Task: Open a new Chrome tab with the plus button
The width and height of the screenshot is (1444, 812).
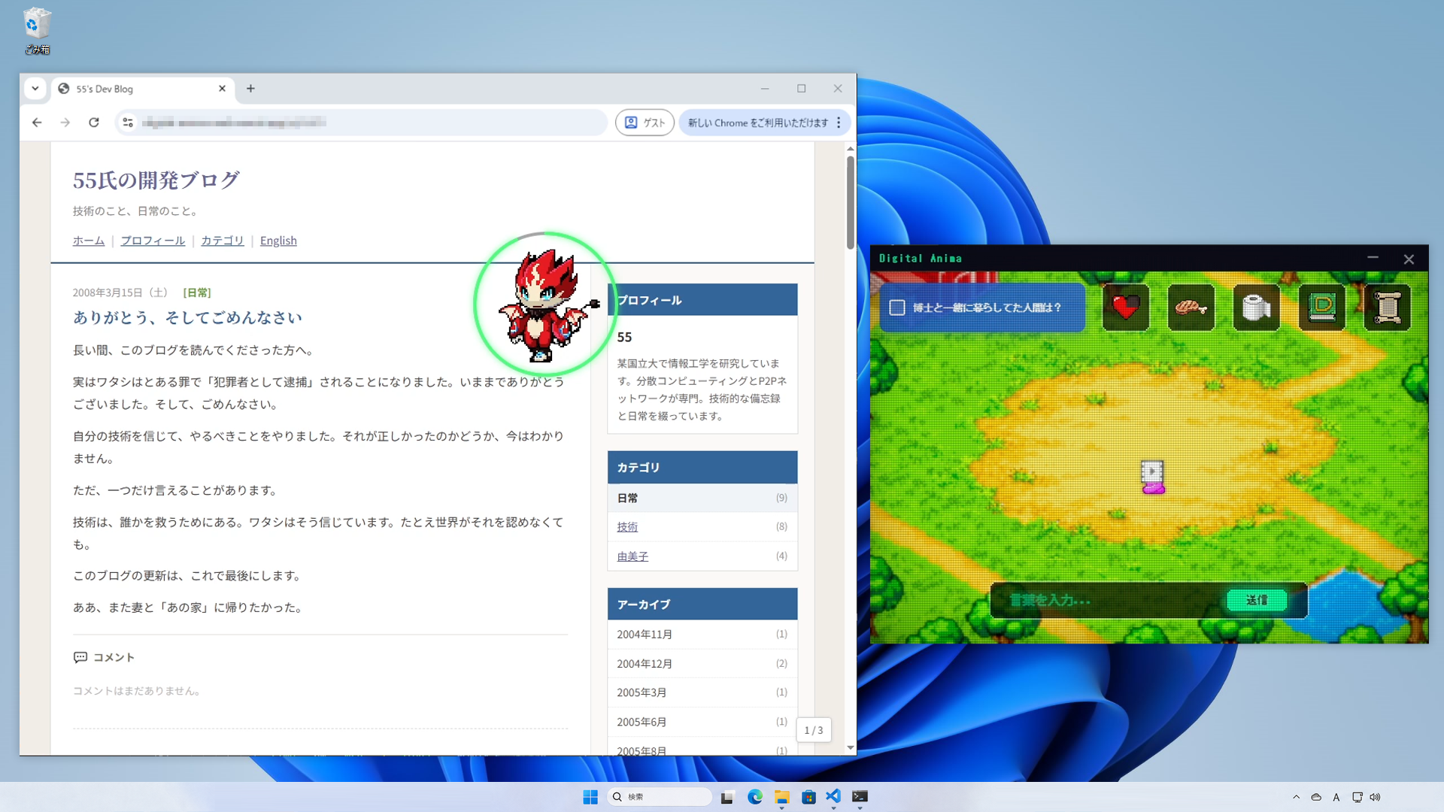Action: (x=250, y=89)
